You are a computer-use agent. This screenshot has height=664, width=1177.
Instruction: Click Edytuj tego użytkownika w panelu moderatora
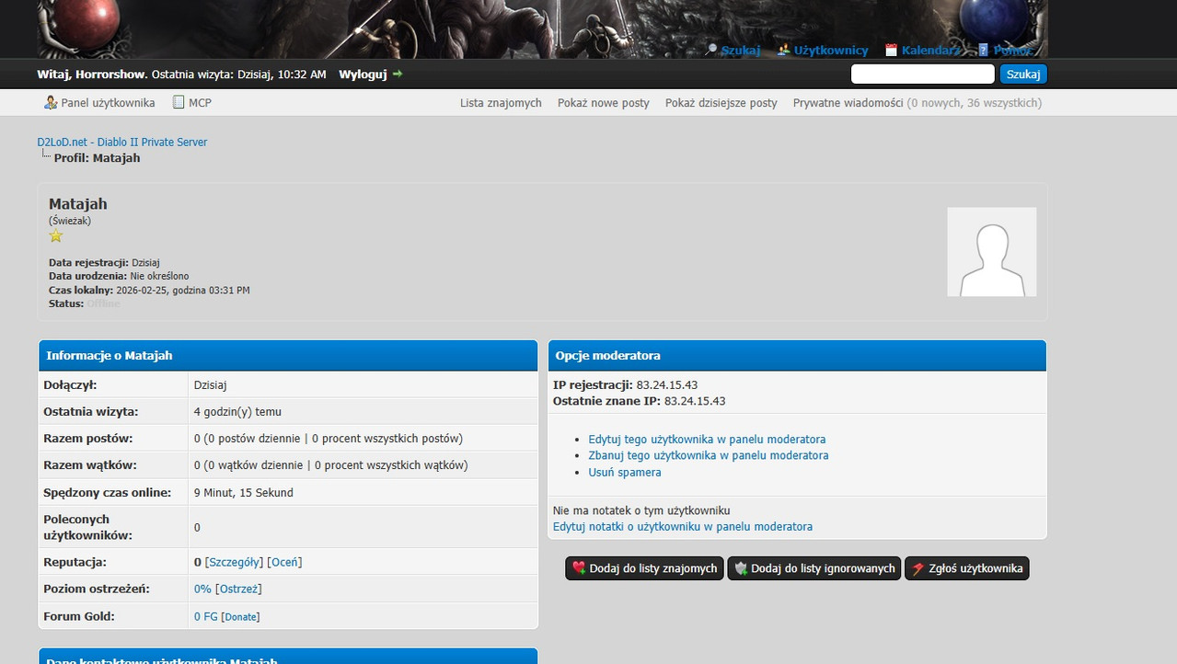(x=707, y=440)
